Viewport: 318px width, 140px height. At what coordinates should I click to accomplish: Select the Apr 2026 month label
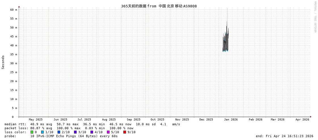(302, 120)
